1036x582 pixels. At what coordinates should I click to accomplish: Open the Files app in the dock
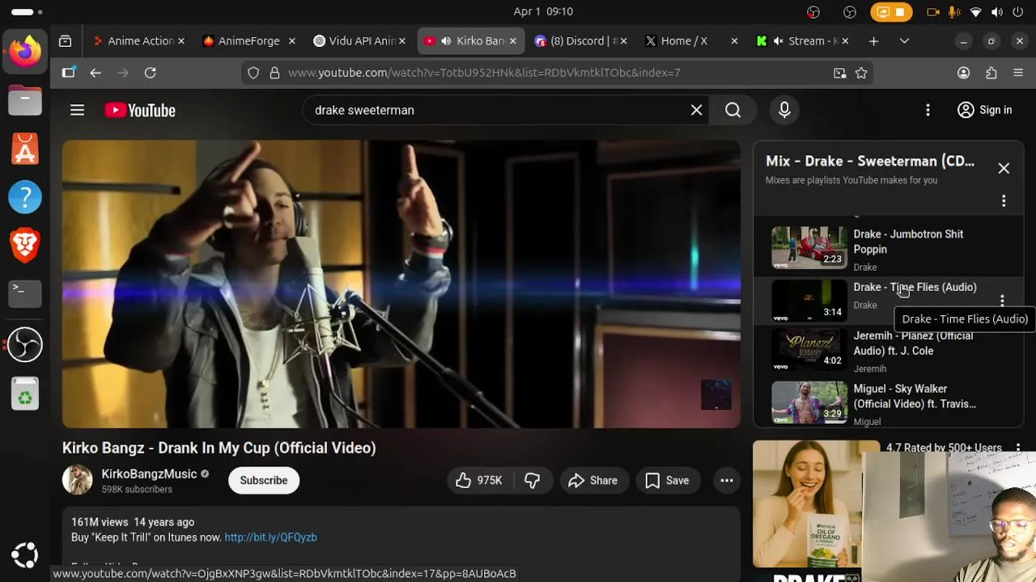[25, 100]
